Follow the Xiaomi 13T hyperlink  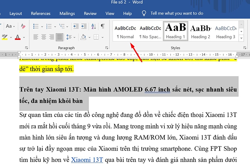click(x=87, y=160)
